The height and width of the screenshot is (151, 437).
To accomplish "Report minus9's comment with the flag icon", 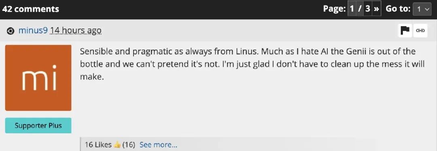I will coord(405,31).
